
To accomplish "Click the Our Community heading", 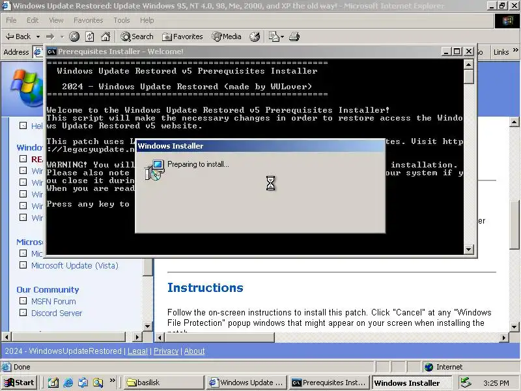I will coord(48,289).
